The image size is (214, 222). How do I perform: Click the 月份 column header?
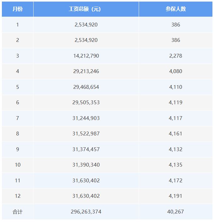18,9
